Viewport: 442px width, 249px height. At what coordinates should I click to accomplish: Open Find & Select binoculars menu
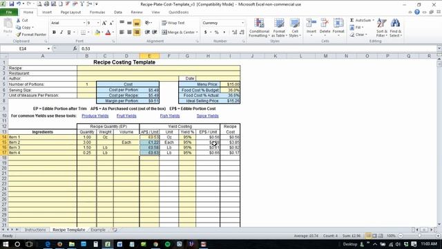pos(396,28)
